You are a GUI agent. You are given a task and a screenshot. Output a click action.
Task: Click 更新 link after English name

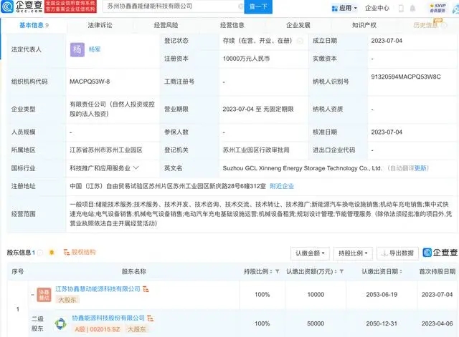point(420,168)
